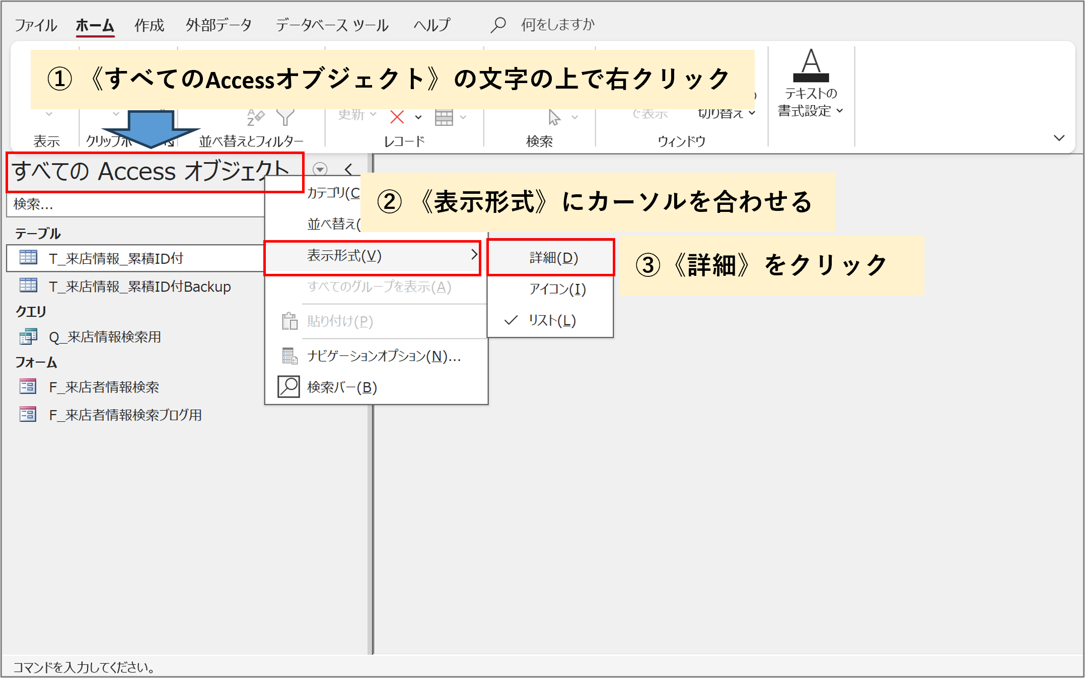Collapse the ribbon with the chevron
This screenshot has width=1085, height=678.
point(1059,137)
